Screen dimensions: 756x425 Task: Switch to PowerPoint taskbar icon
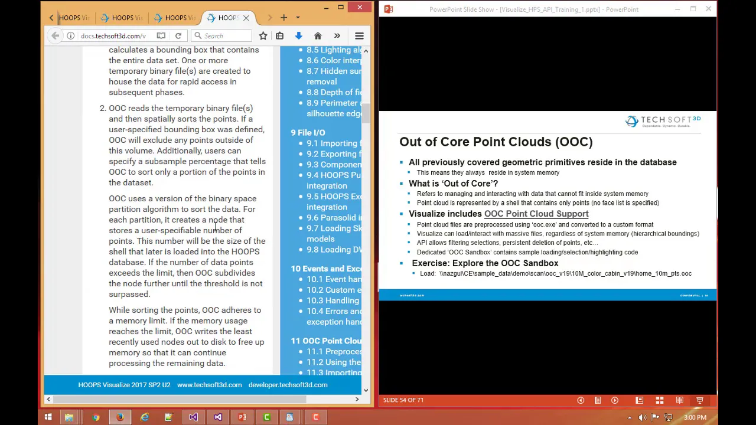[242, 417]
